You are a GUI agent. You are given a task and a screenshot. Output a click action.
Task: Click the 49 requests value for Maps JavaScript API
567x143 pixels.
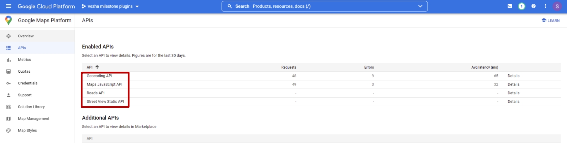(x=294, y=84)
